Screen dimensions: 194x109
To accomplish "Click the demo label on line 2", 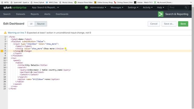I will click(21, 39).
